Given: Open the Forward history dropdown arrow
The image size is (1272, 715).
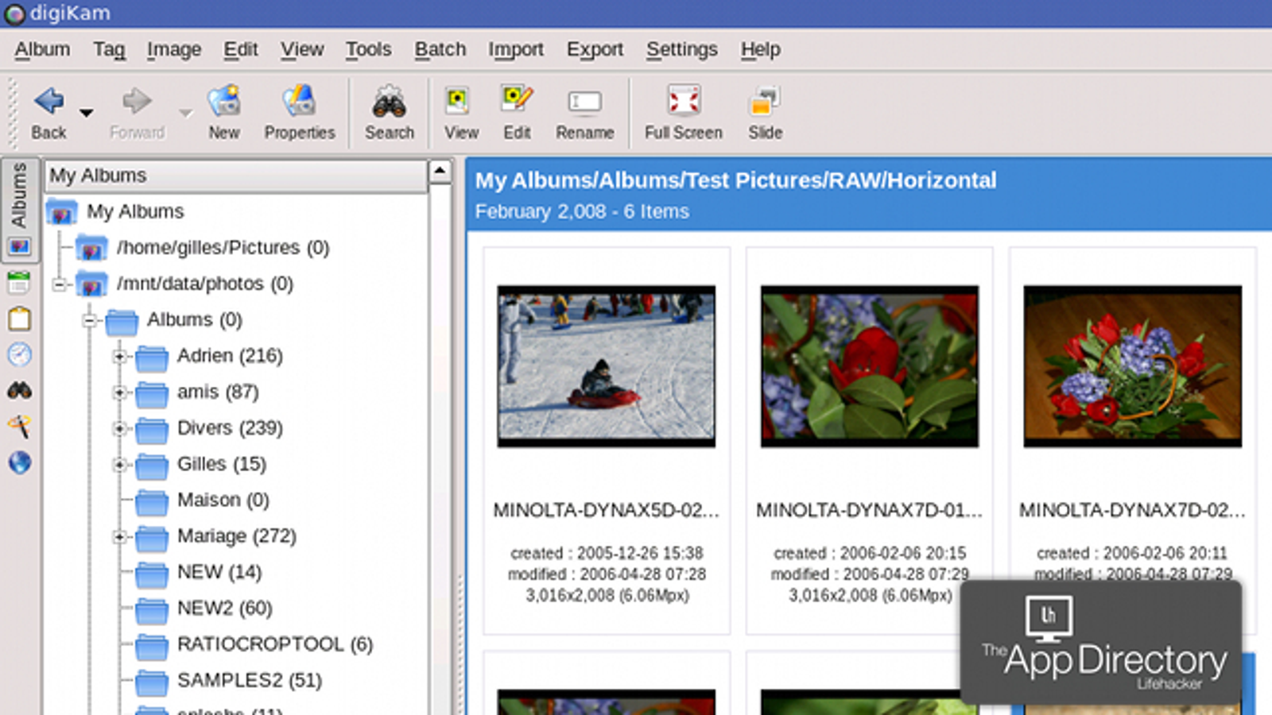Looking at the screenshot, I should [x=185, y=113].
